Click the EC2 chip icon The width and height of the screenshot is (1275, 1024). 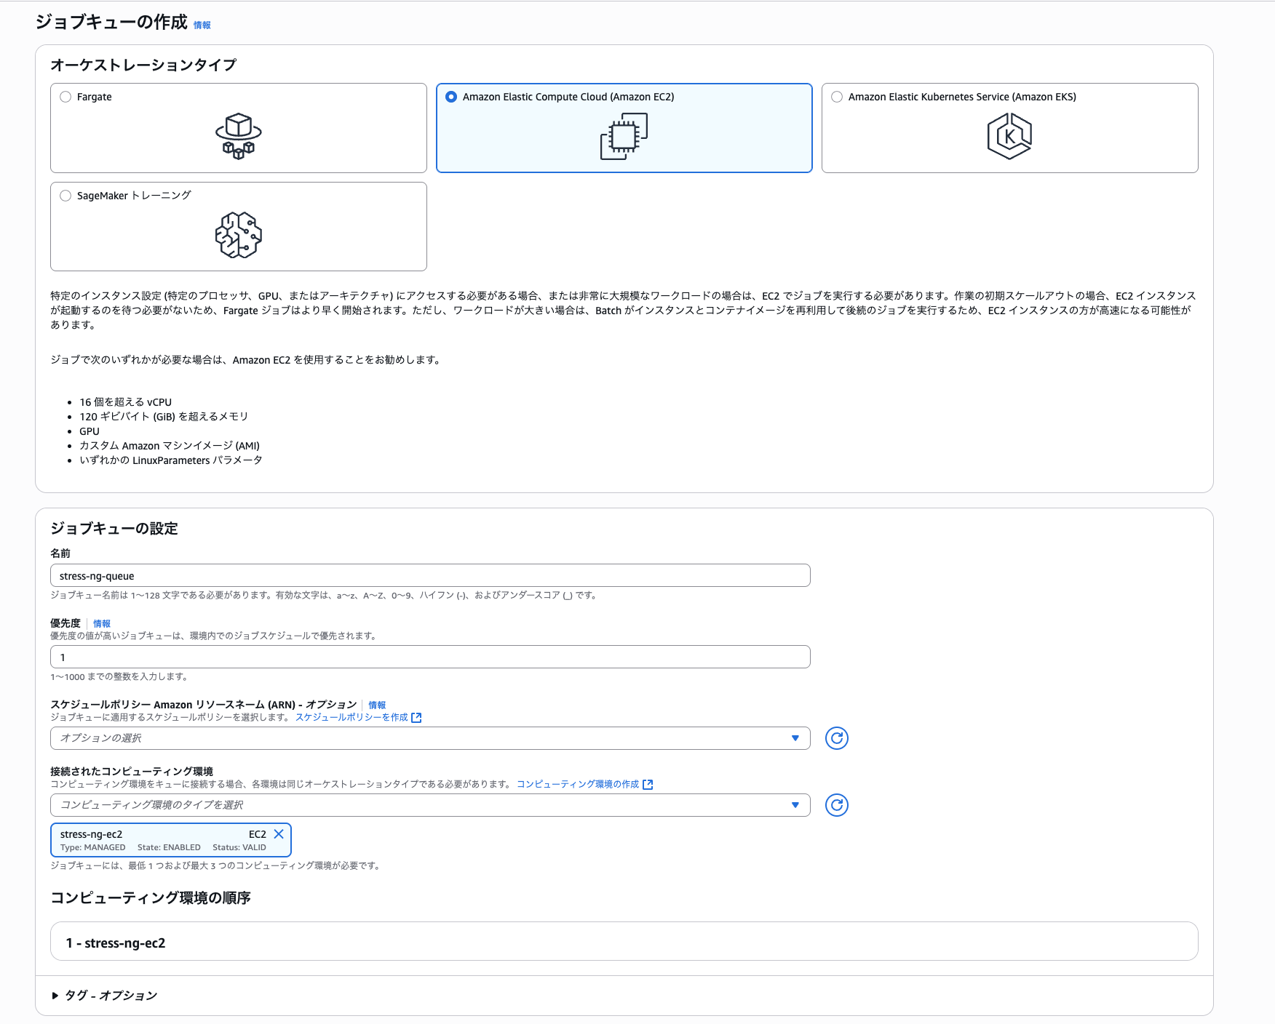[x=624, y=136]
